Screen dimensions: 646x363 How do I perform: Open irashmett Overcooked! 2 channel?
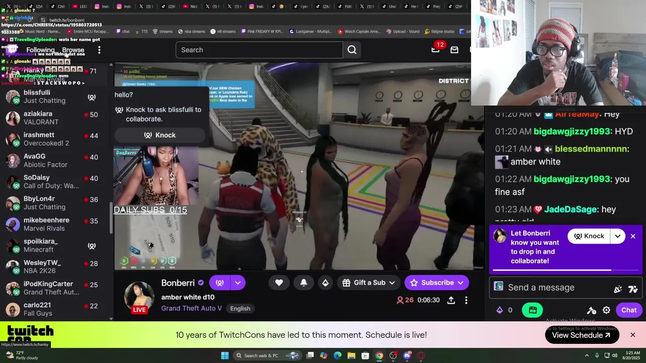click(56, 139)
